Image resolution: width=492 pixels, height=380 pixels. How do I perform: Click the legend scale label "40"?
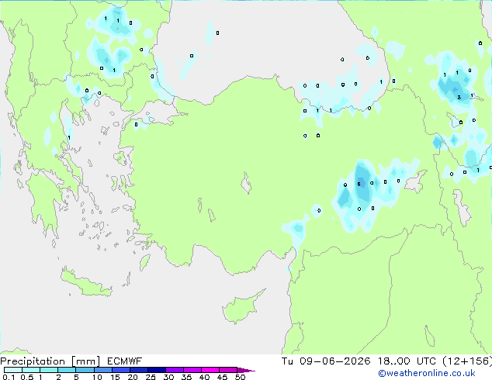tap(204, 377)
